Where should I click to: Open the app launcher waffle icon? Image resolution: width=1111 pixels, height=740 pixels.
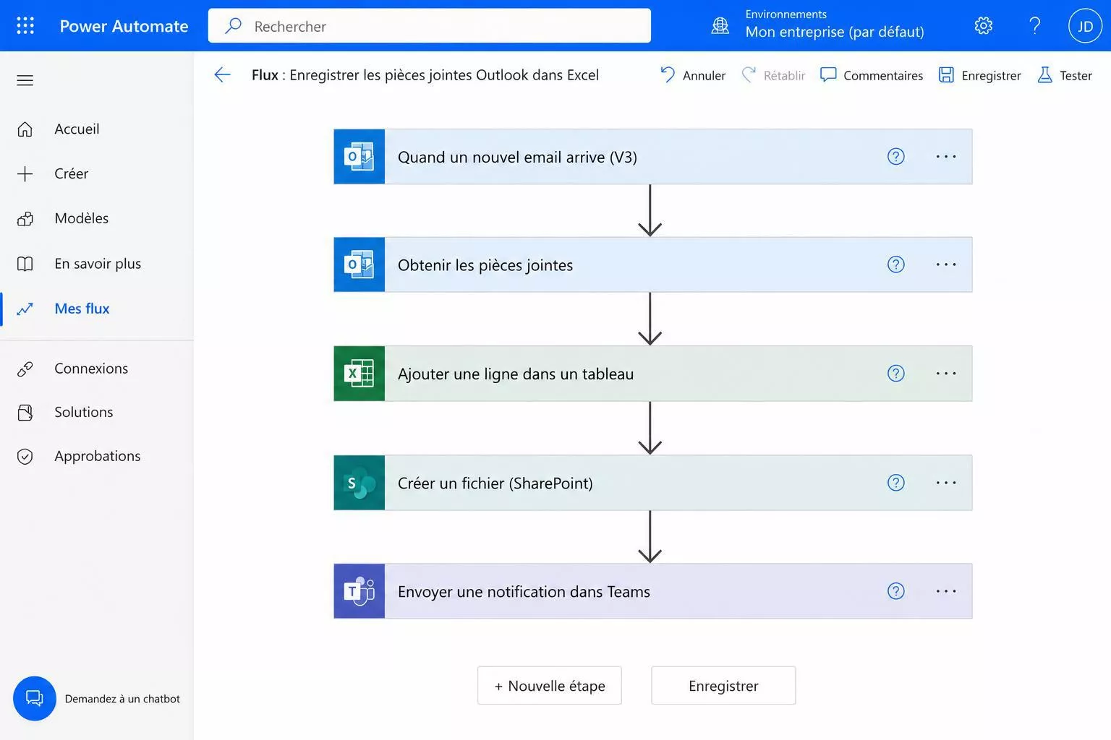click(25, 26)
